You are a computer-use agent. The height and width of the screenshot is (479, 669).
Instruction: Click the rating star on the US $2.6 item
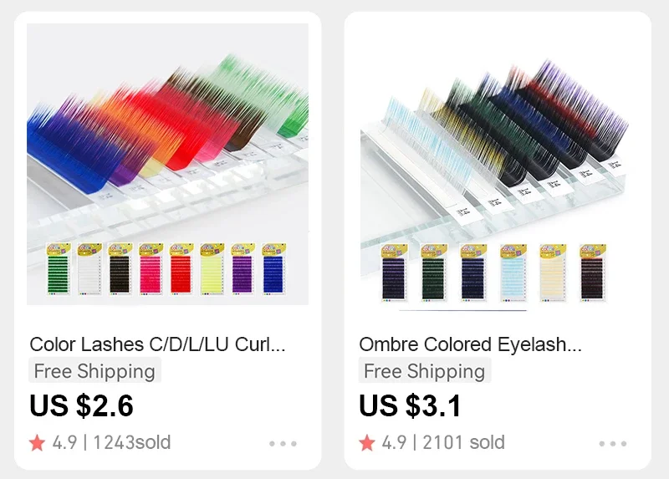click(37, 443)
